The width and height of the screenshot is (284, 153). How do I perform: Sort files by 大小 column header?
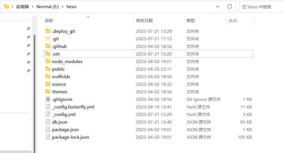pyautogui.click(x=233, y=20)
